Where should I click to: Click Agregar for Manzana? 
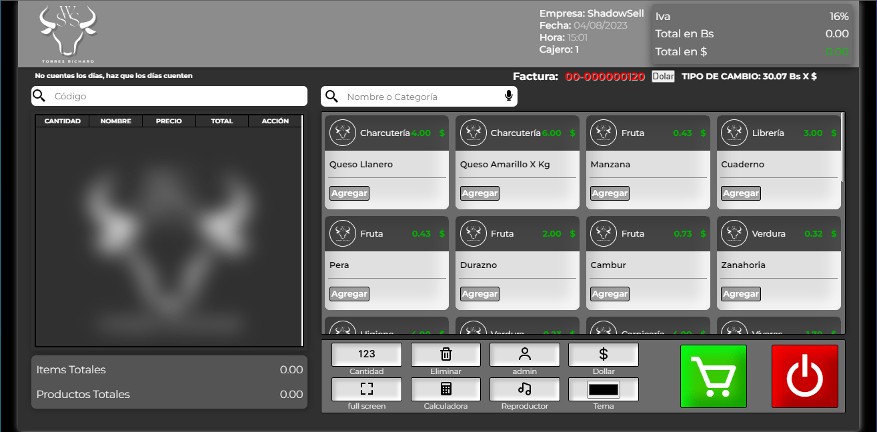(x=610, y=193)
